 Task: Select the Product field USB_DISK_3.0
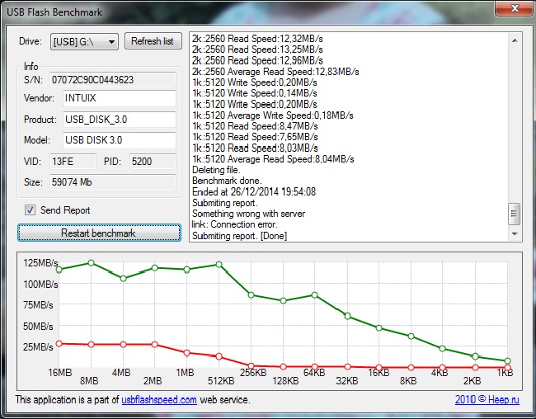pos(118,120)
